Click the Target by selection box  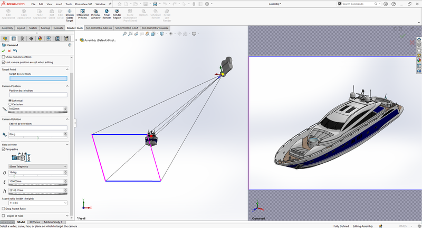(x=39, y=78)
